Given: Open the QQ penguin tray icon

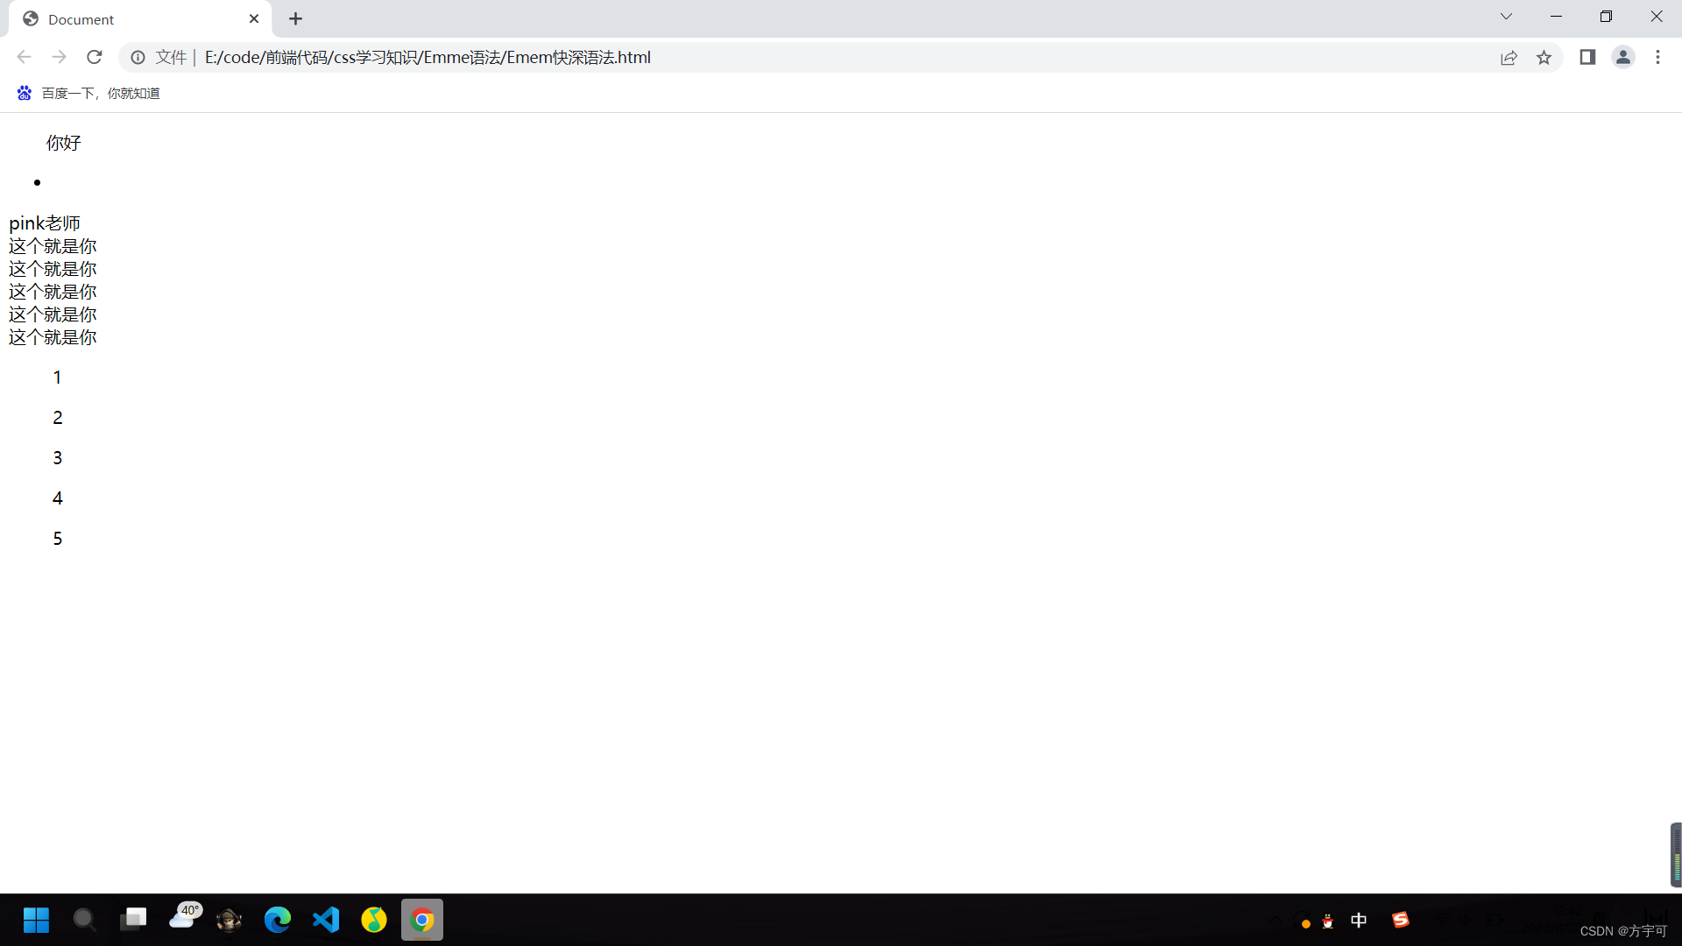Looking at the screenshot, I should 1328,921.
